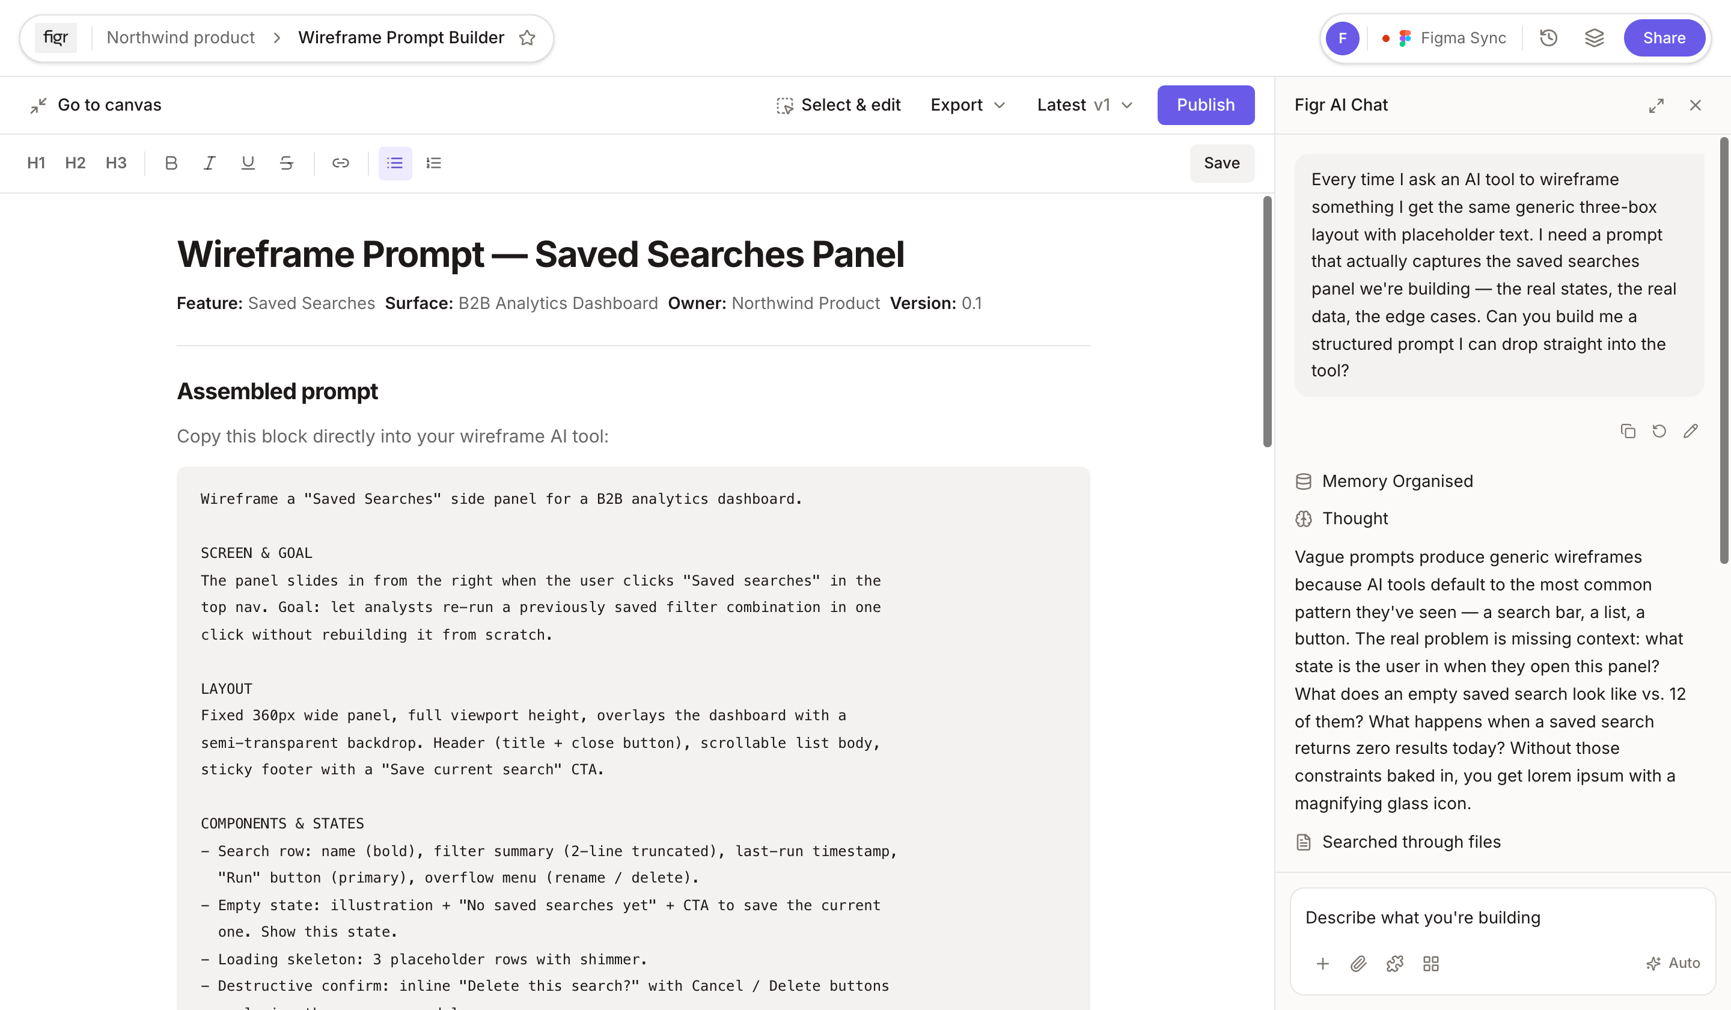This screenshot has height=1010, width=1731.
Task: Toggle numbered list formatting
Action: [x=433, y=163]
